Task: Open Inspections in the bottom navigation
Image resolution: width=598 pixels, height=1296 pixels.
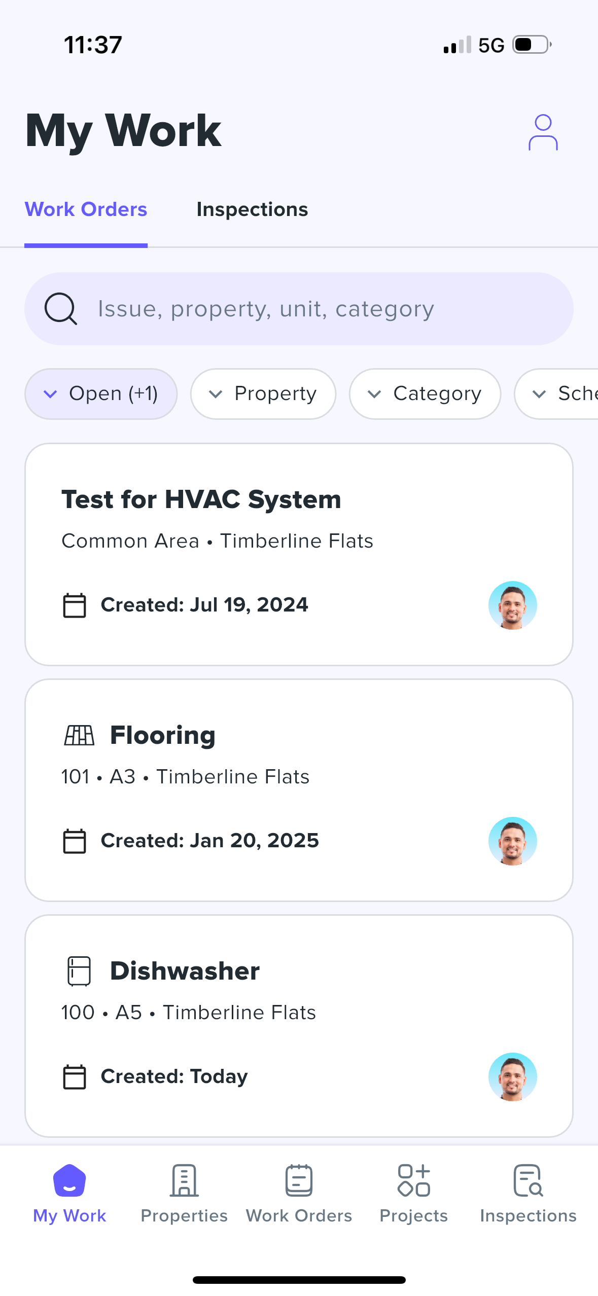Action: pos(528,1193)
